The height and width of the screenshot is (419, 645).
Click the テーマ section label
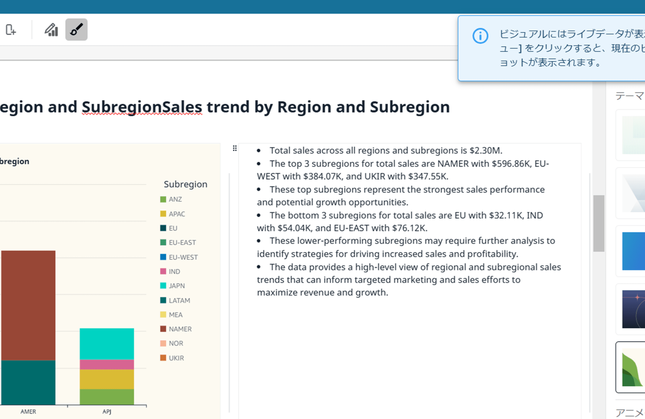pyautogui.click(x=630, y=96)
